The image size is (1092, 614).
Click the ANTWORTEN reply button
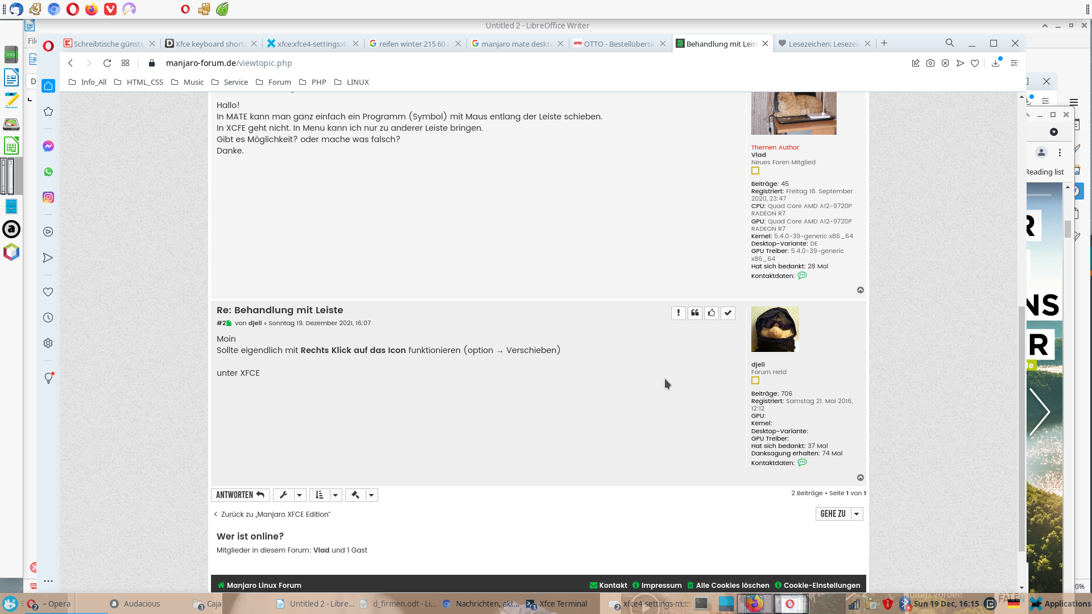pos(240,495)
